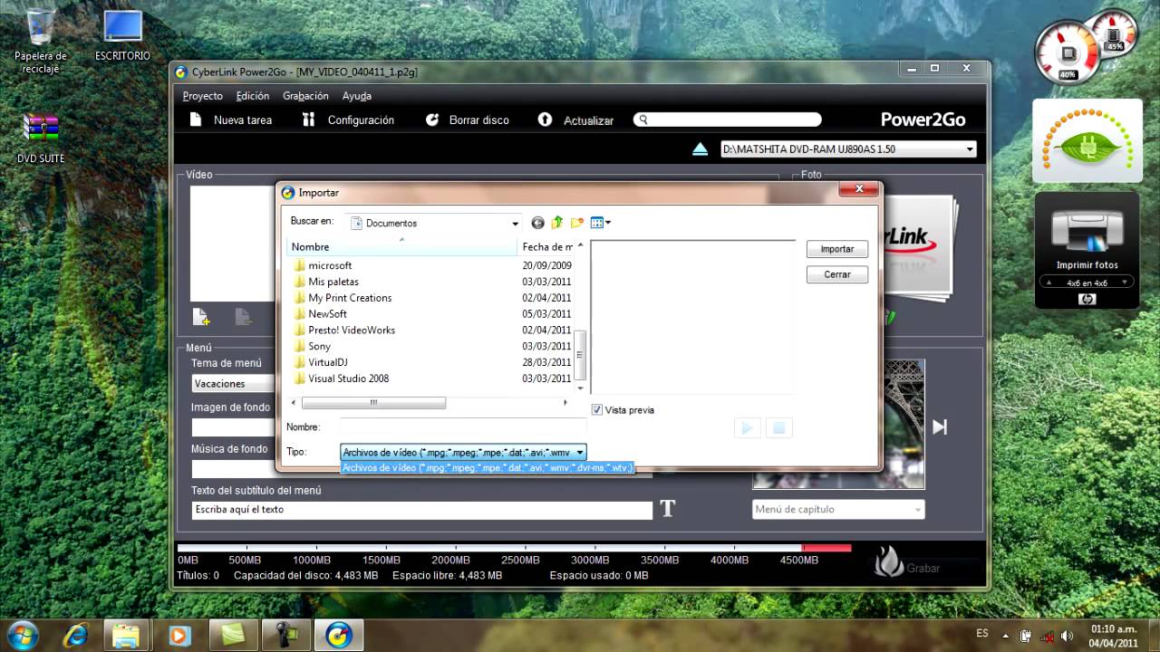Click the Power2Go taskbar icon
Image resolution: width=1160 pixels, height=652 pixels.
tap(340, 634)
